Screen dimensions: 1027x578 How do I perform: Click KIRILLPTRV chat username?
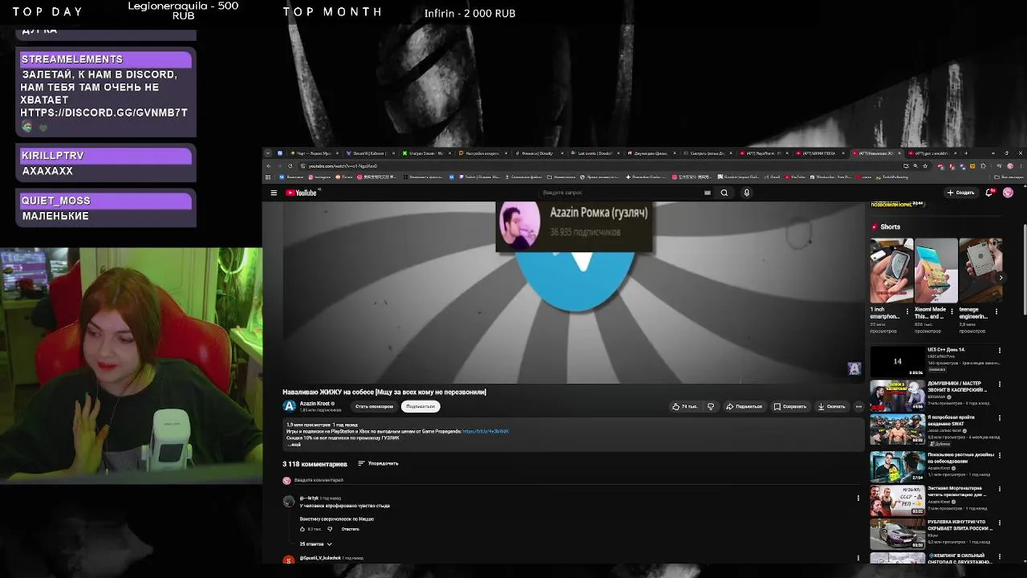[53, 156]
